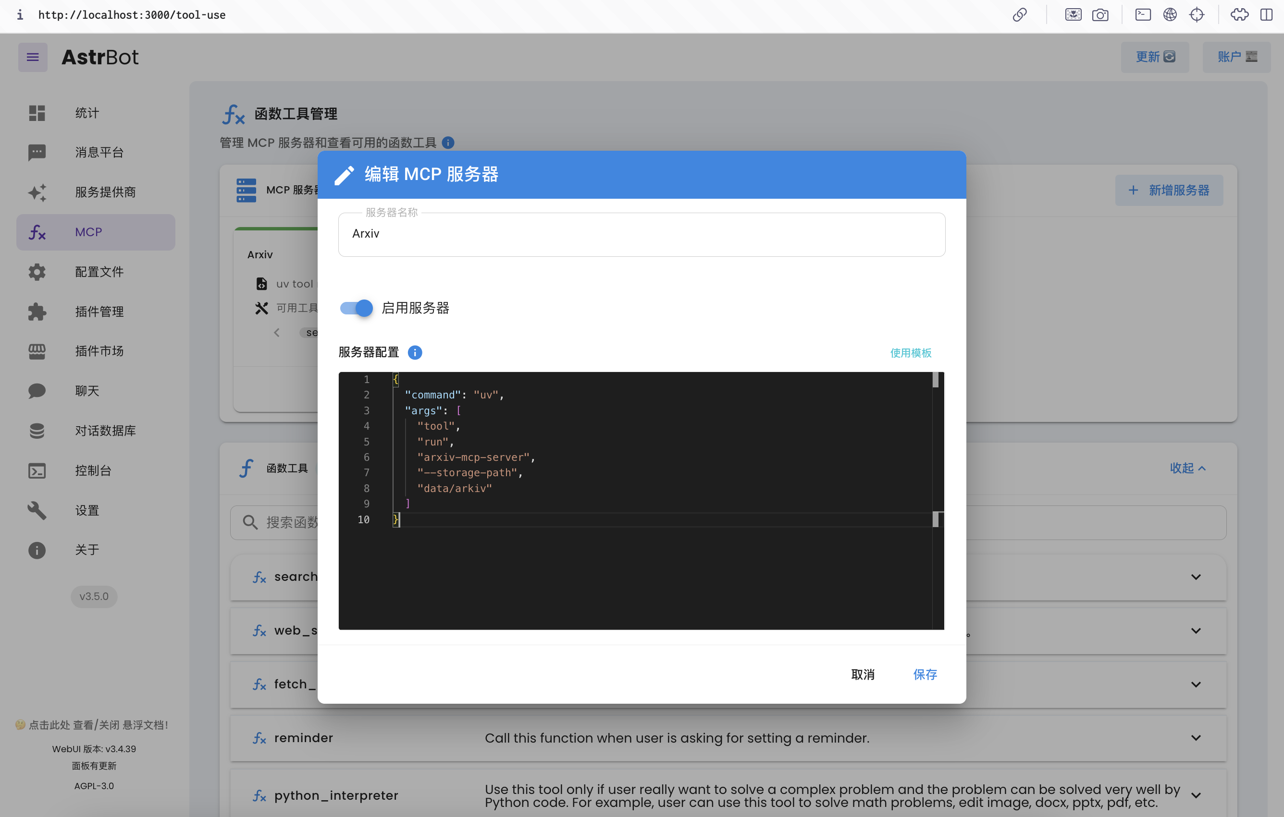Image resolution: width=1284 pixels, height=817 pixels.
Task: Go to 控制台 in the sidebar
Action: [93, 470]
